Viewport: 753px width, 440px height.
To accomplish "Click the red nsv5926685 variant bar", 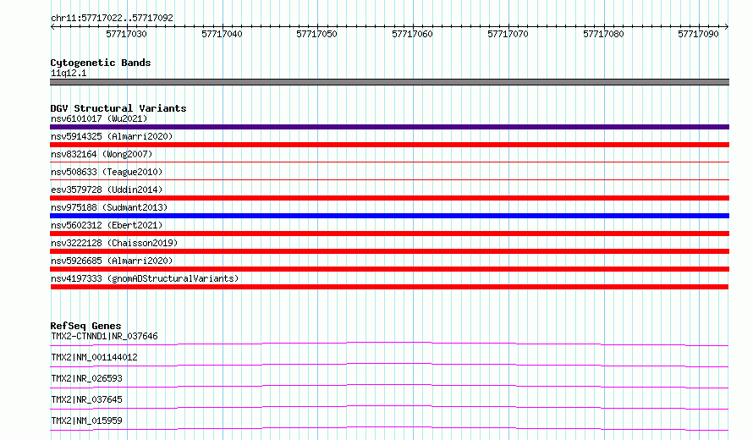I will click(389, 269).
